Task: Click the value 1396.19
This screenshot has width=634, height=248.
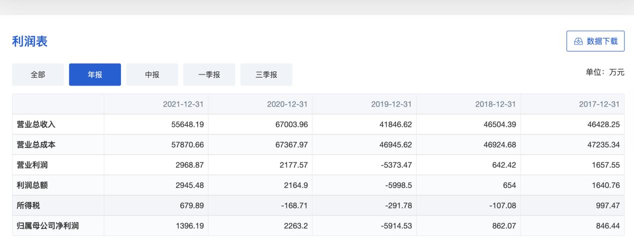Action: (x=189, y=226)
